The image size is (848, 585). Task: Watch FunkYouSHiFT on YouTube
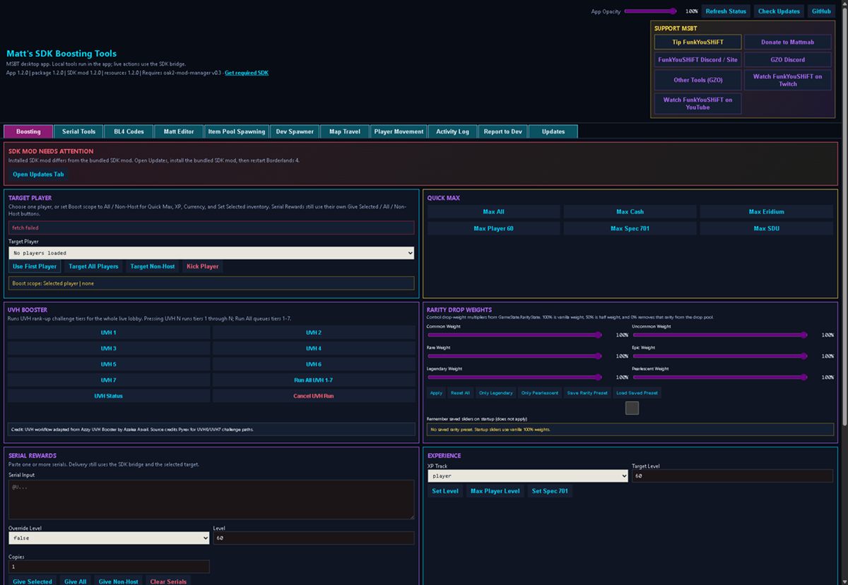697,103
